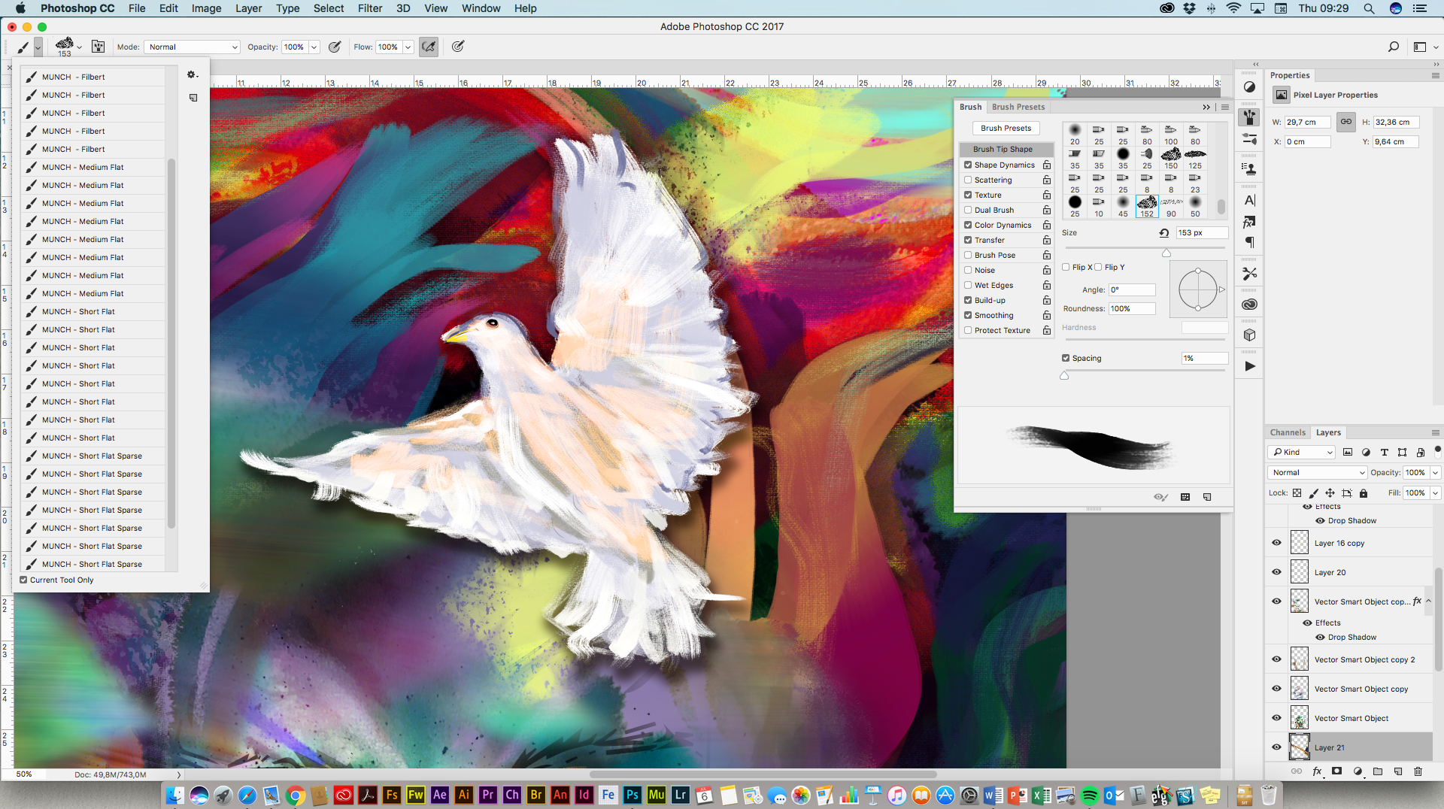Image resolution: width=1444 pixels, height=809 pixels.
Task: Open Color Dynamics settings
Action: coord(1003,225)
